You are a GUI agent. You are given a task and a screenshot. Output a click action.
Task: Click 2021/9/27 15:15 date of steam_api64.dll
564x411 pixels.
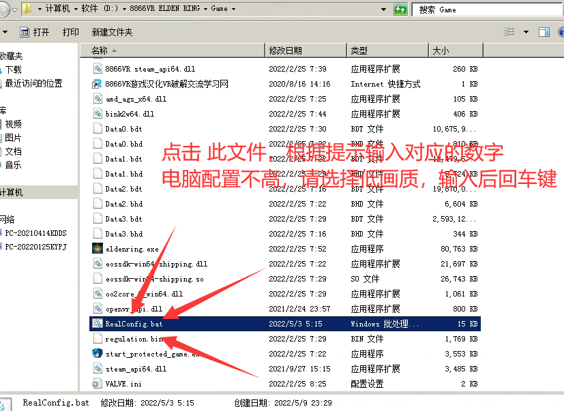[299, 369]
